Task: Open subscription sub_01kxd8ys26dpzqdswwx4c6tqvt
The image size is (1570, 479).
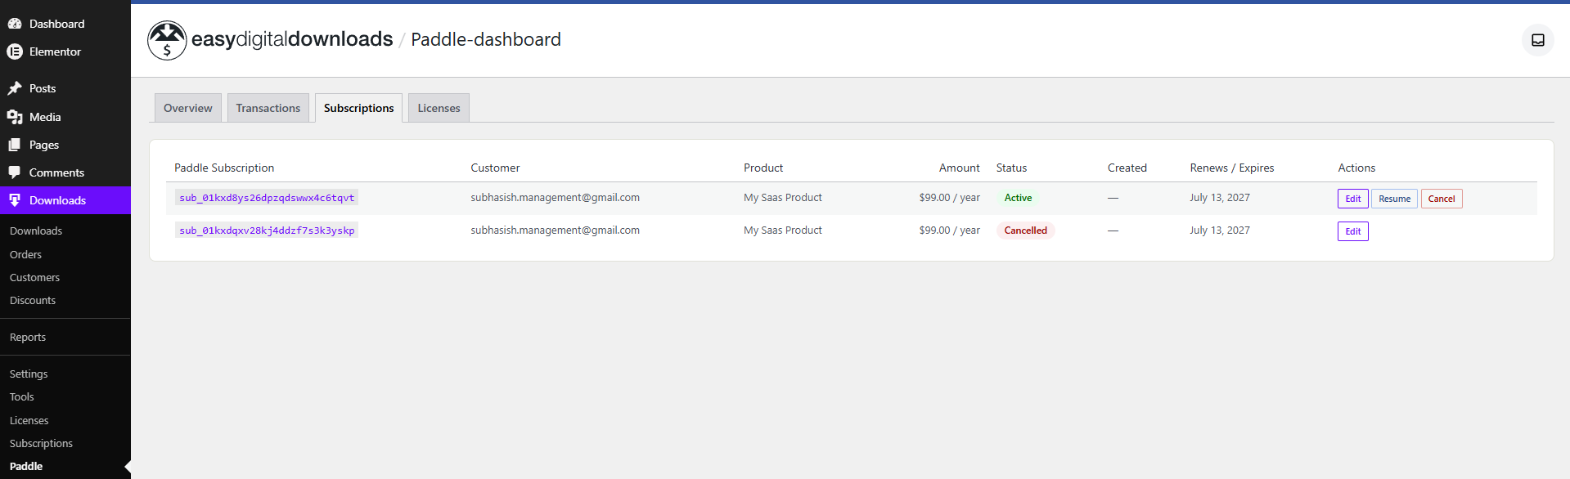Action: (x=267, y=198)
